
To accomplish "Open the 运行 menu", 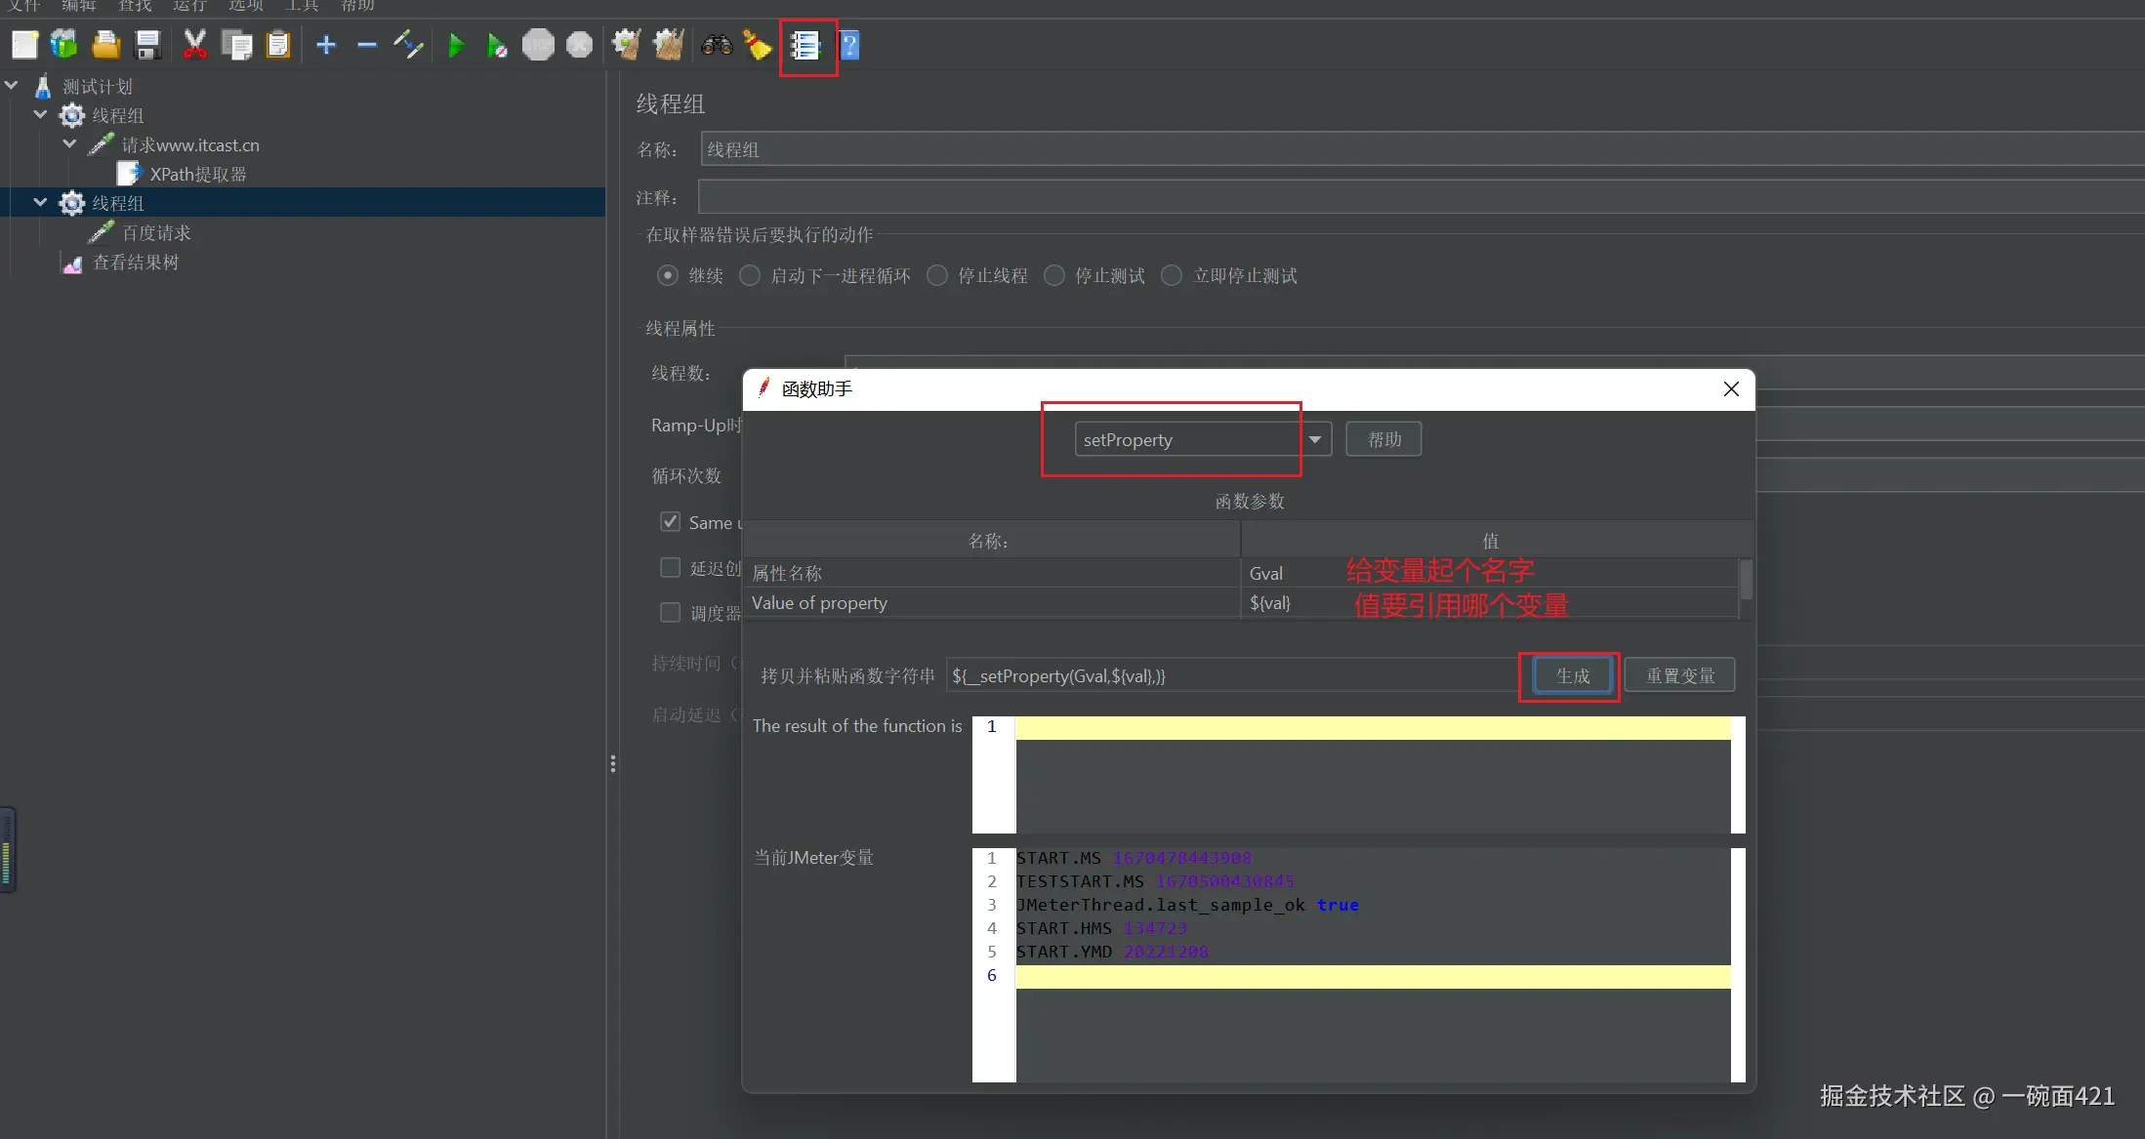I will point(189,6).
